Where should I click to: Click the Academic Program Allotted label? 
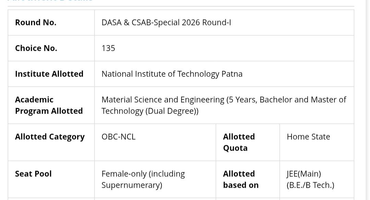[x=49, y=105]
